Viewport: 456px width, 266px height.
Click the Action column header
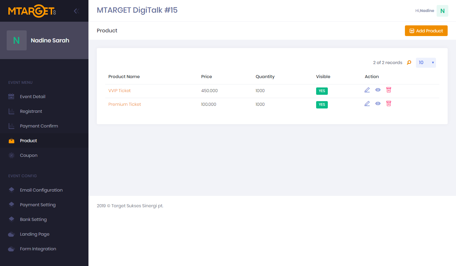[x=372, y=76]
